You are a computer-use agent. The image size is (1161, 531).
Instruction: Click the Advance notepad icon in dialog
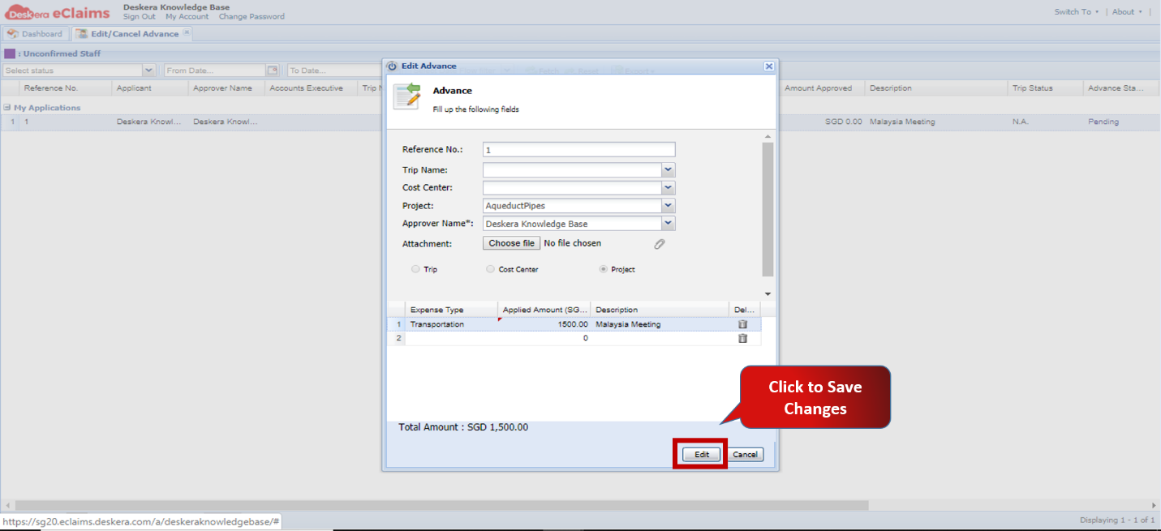pos(407,95)
